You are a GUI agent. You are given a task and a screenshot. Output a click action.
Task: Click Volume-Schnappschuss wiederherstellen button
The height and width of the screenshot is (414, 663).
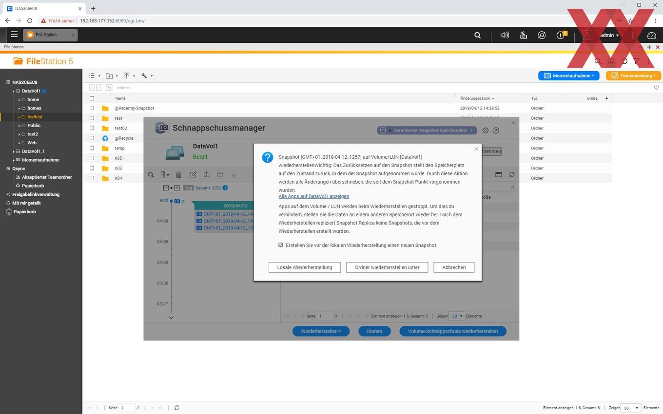click(453, 331)
